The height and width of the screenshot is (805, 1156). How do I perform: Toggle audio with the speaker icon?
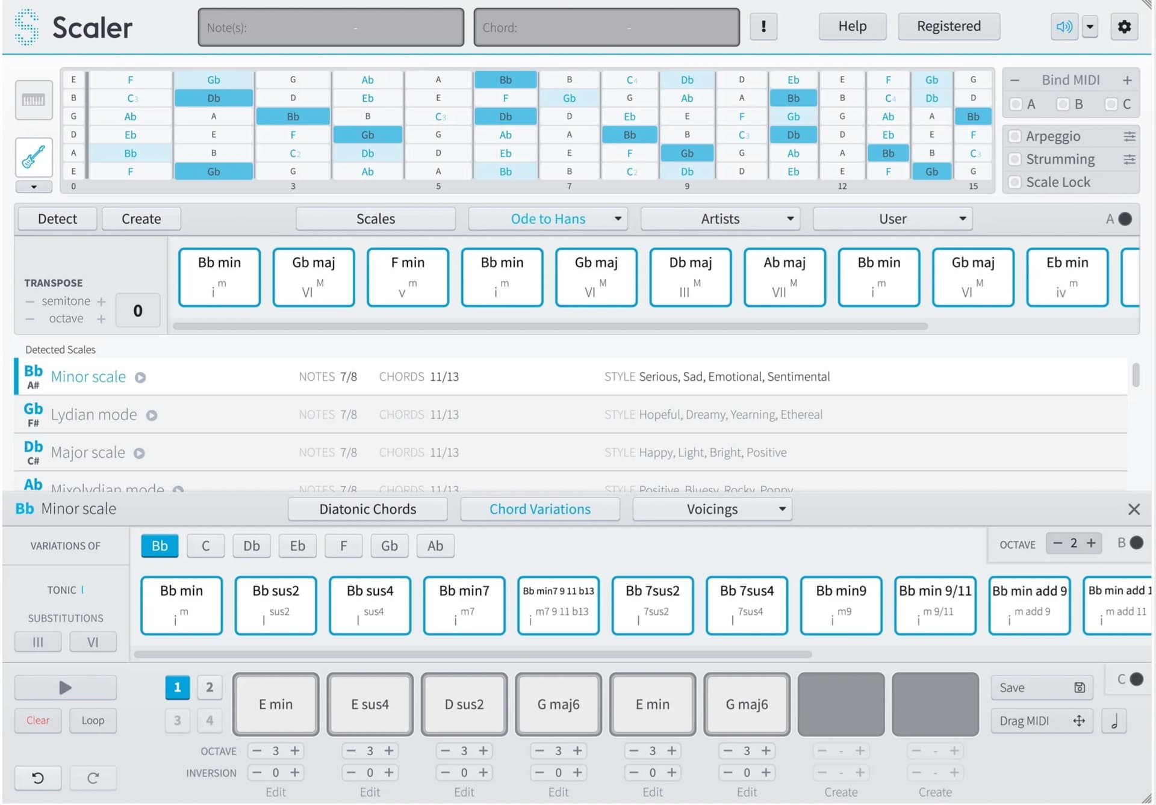tap(1063, 26)
